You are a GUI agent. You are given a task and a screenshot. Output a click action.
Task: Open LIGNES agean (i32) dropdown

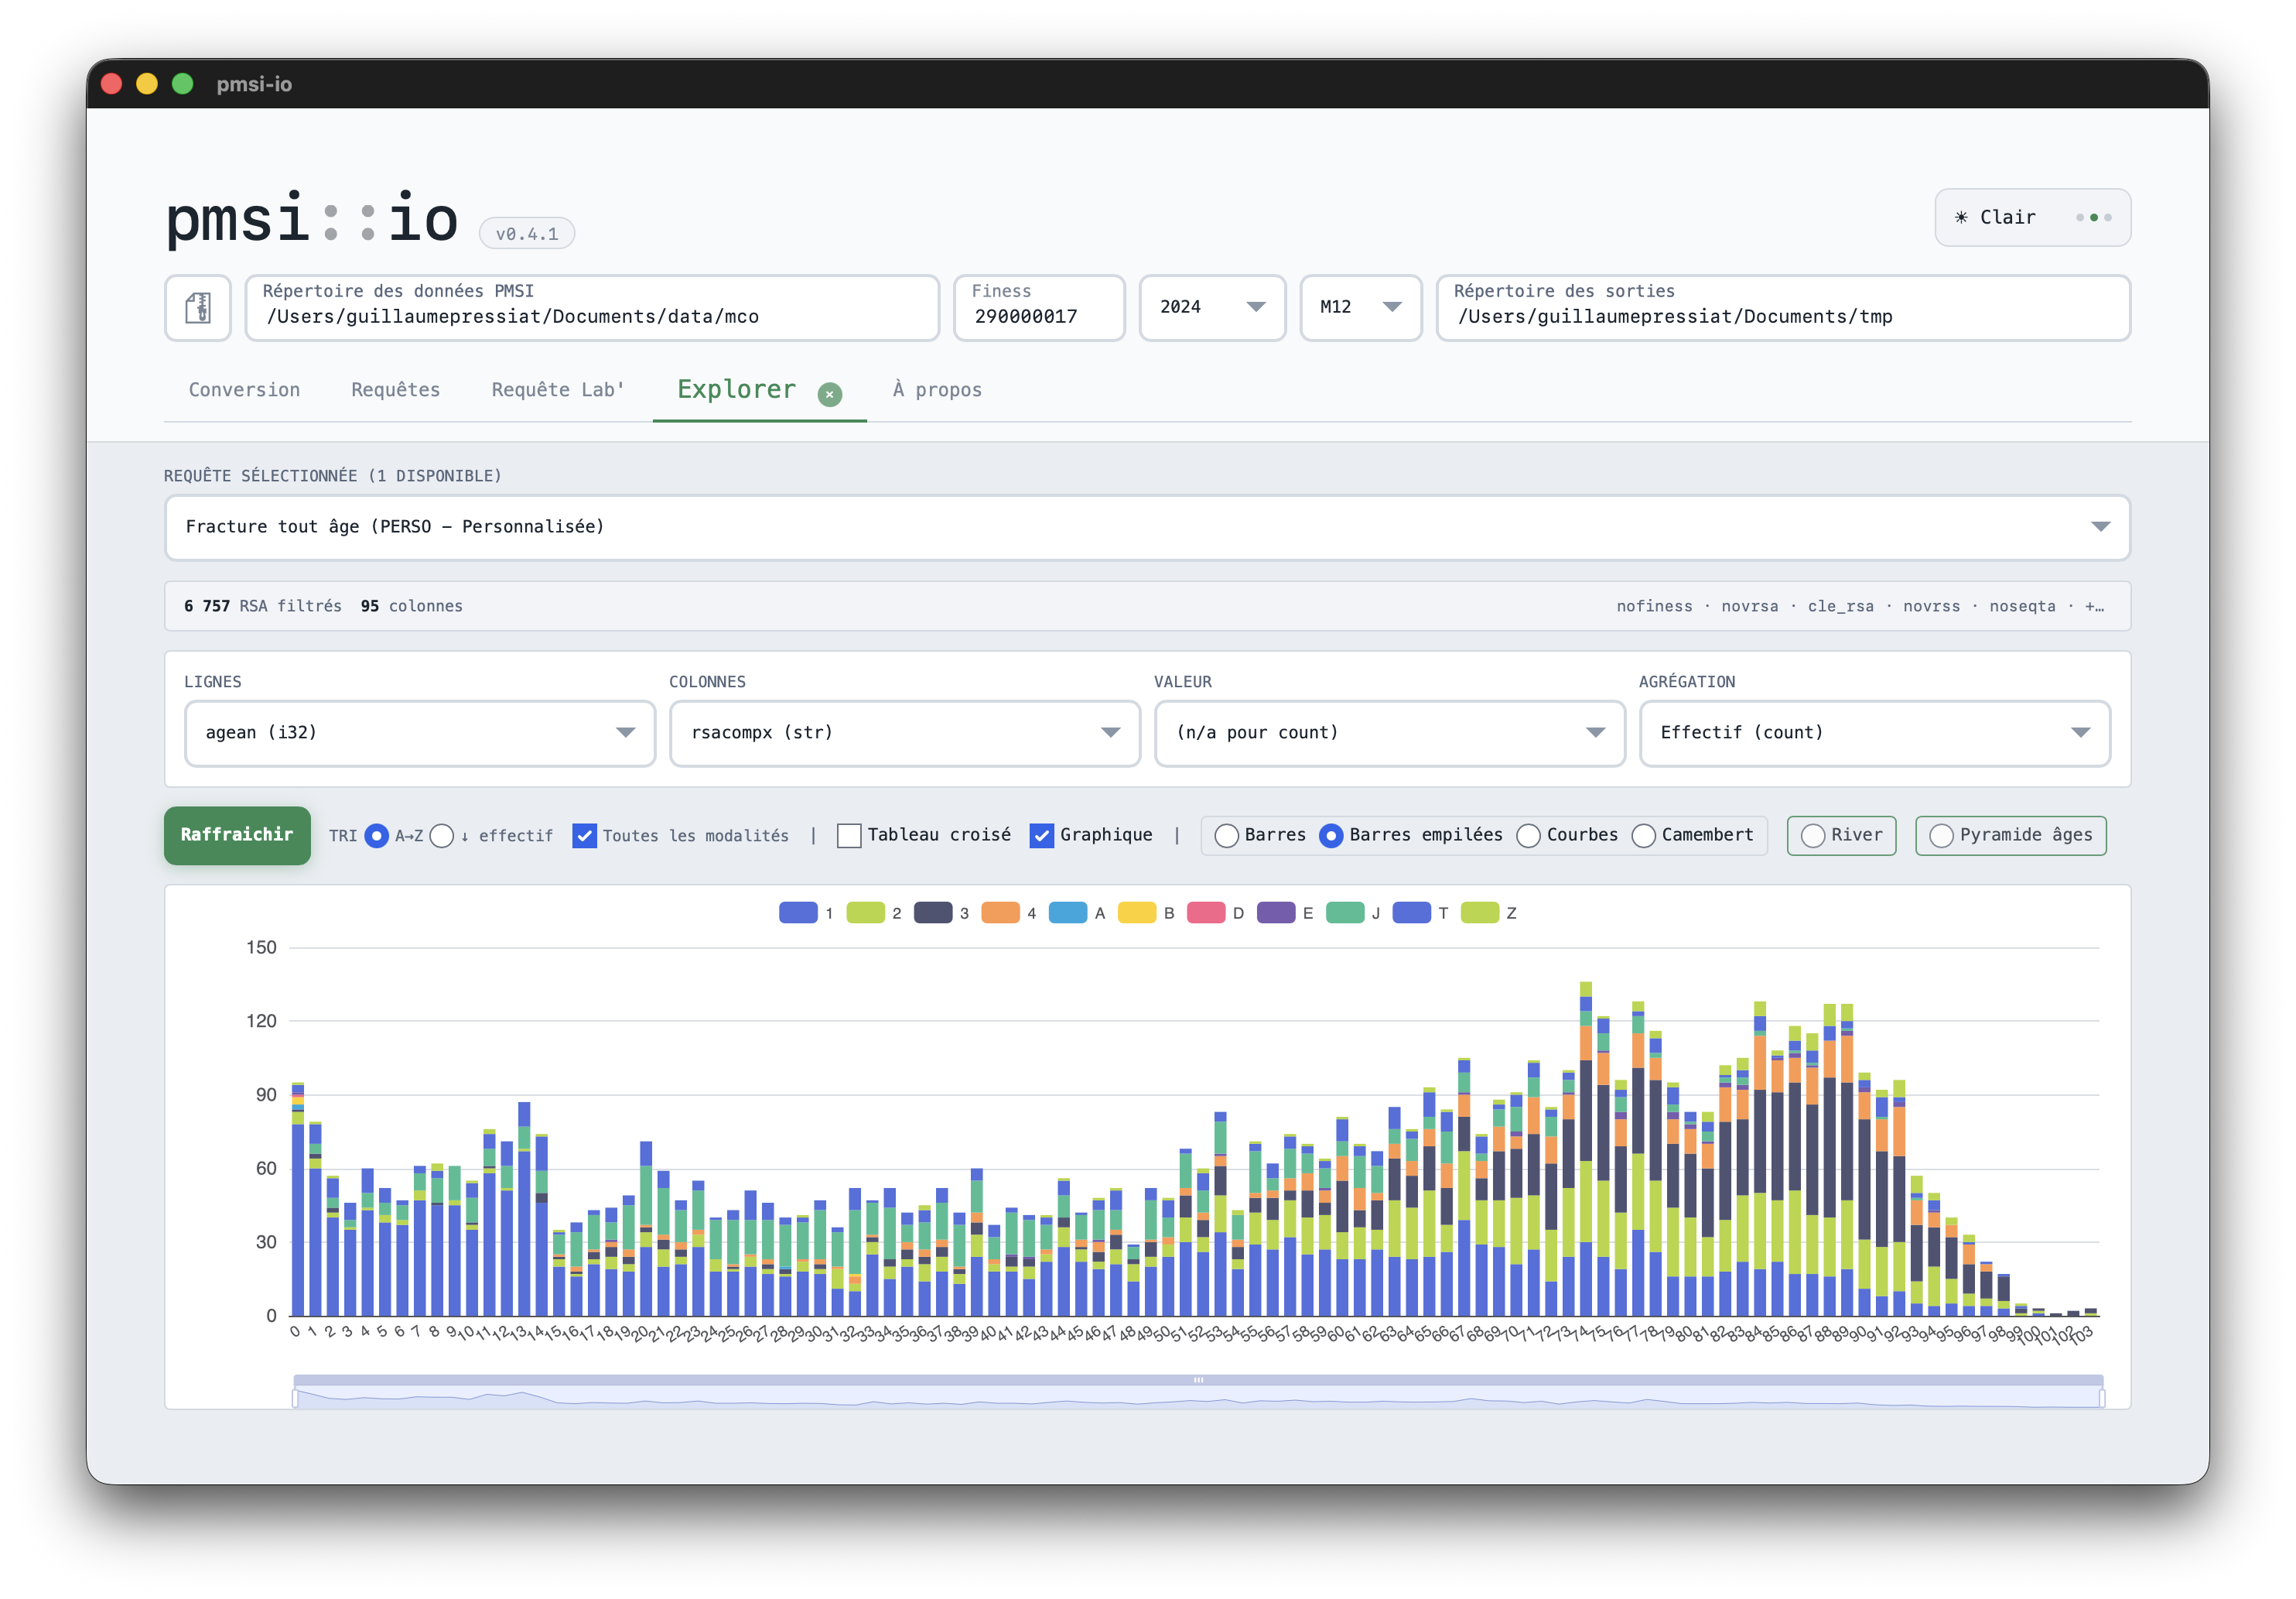pos(420,734)
